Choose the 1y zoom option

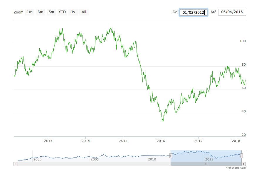[73, 12]
